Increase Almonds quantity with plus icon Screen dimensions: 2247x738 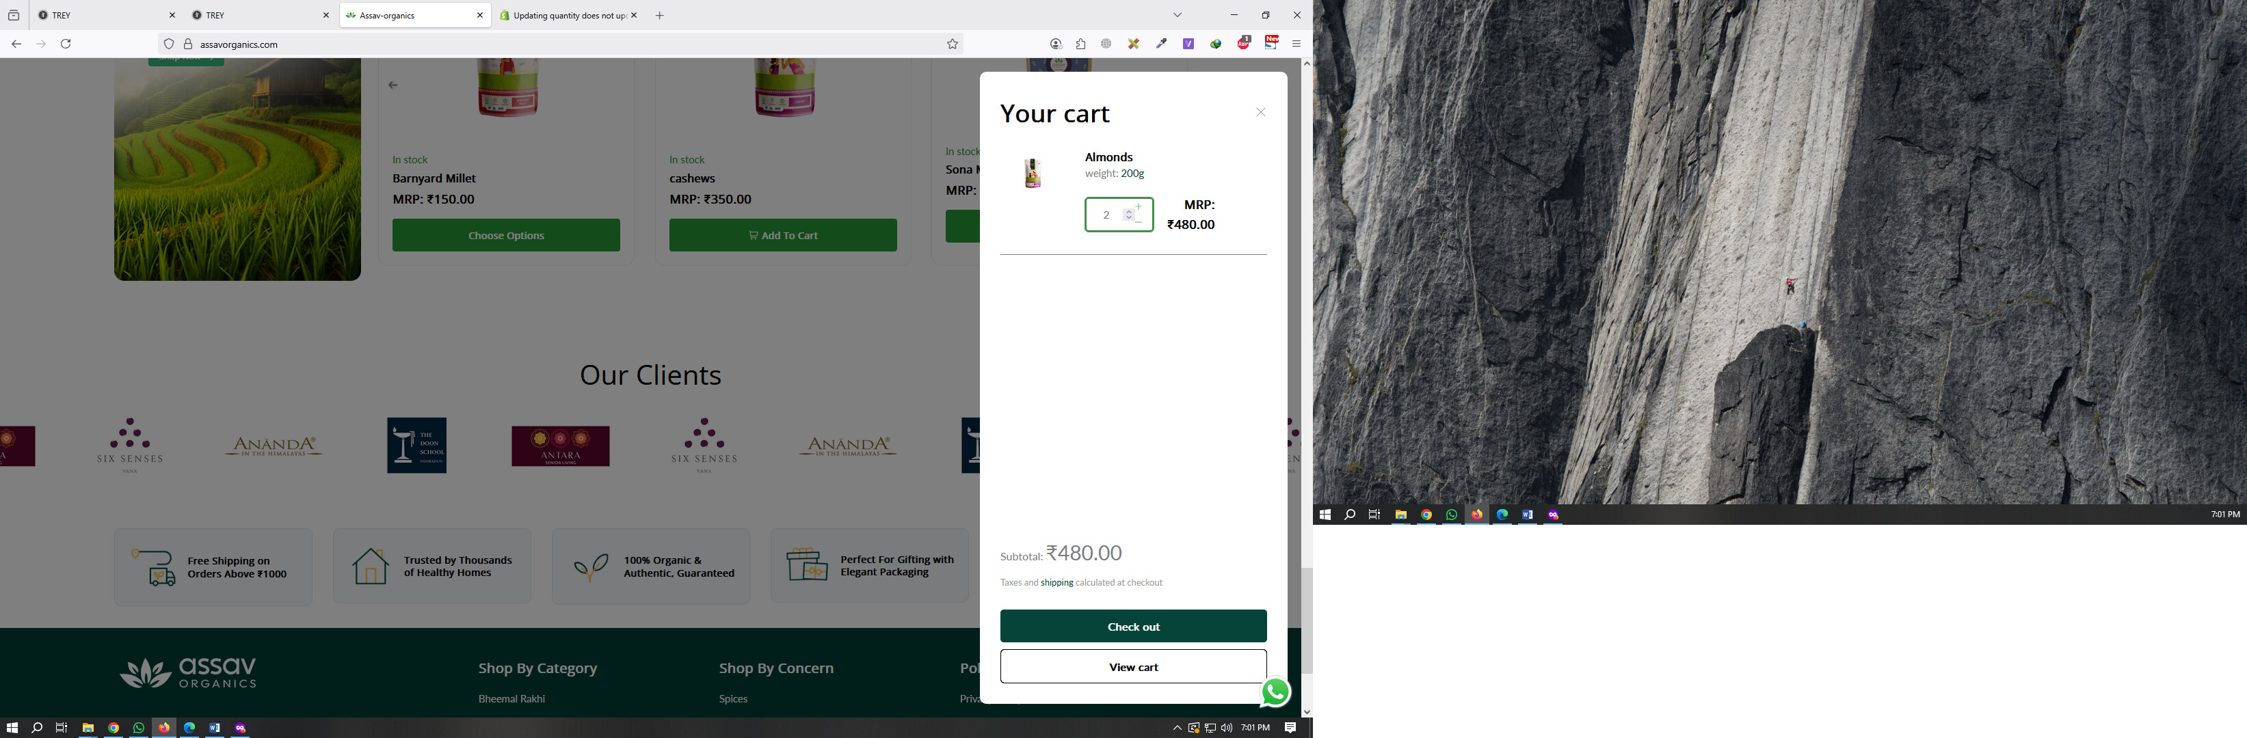click(1139, 206)
